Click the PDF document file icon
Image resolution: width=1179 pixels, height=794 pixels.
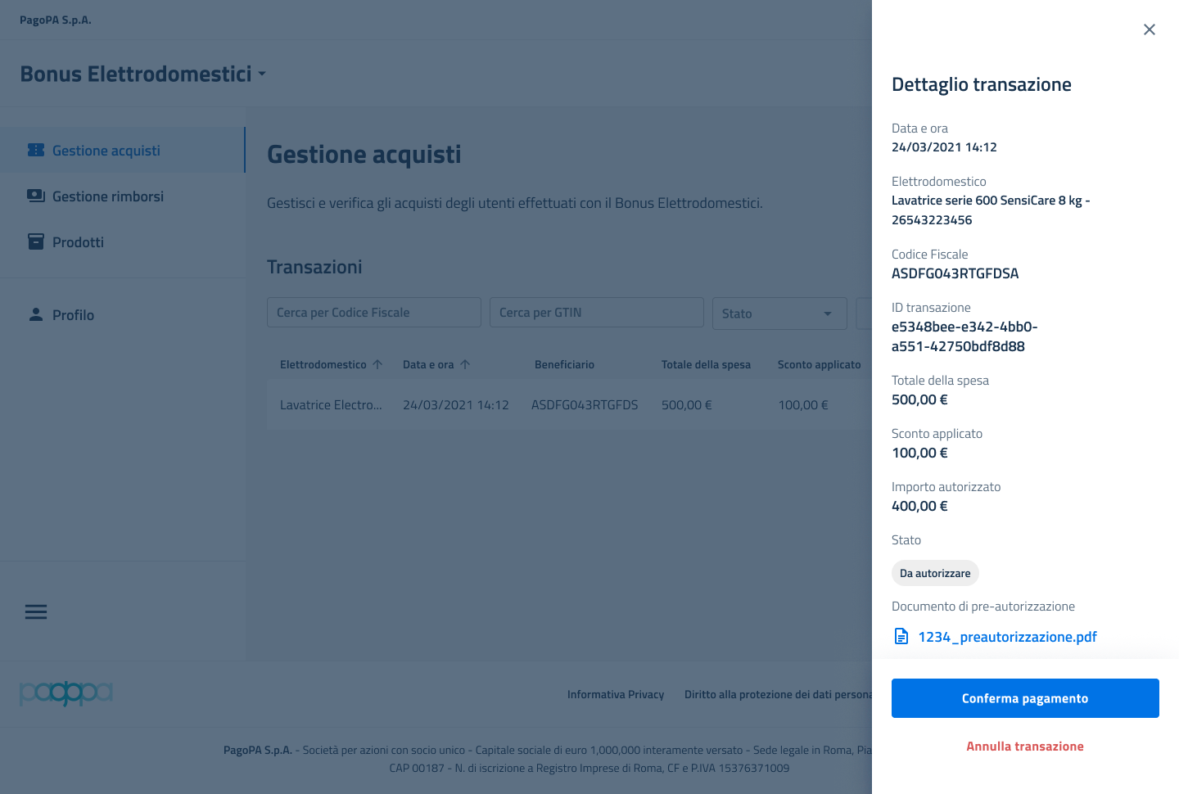pos(901,637)
